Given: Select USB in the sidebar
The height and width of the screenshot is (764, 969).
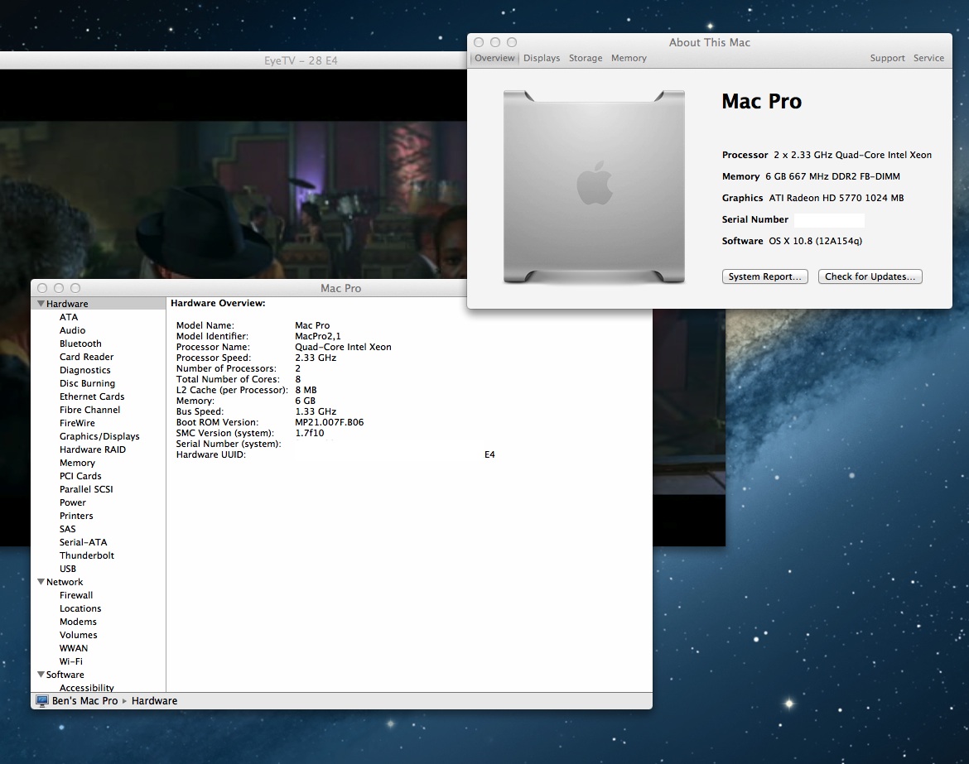Looking at the screenshot, I should (x=67, y=569).
